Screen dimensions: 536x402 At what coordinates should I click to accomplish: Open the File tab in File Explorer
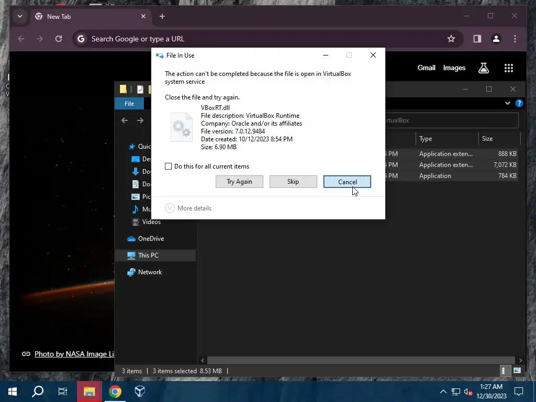point(129,104)
